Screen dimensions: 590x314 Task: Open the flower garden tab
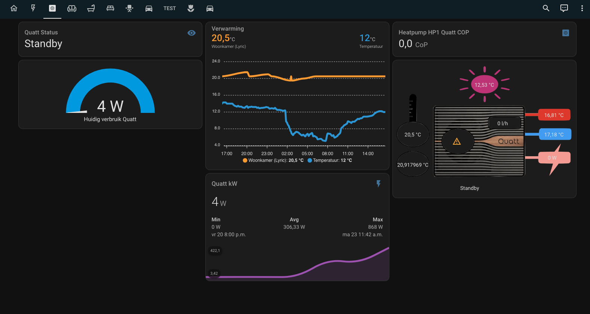[191, 8]
